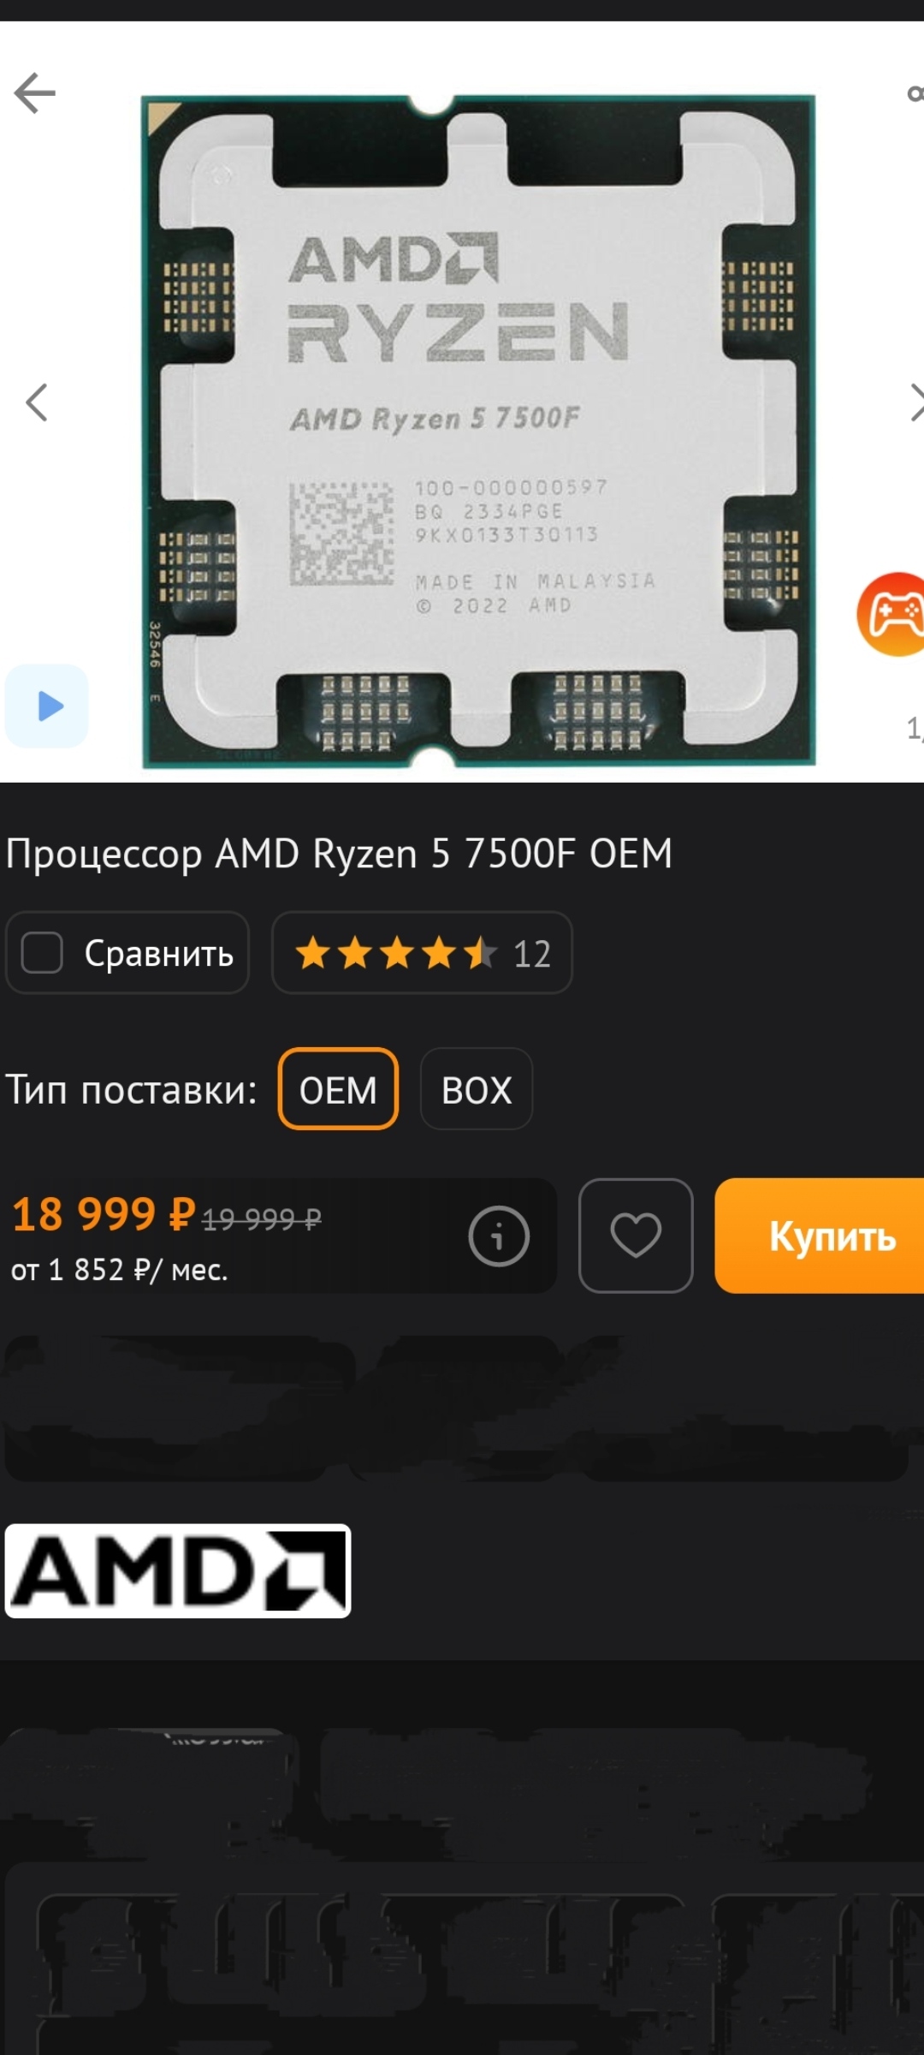Show the previous product photo with the left chevron
This screenshot has width=924, height=2055.
[x=36, y=402]
